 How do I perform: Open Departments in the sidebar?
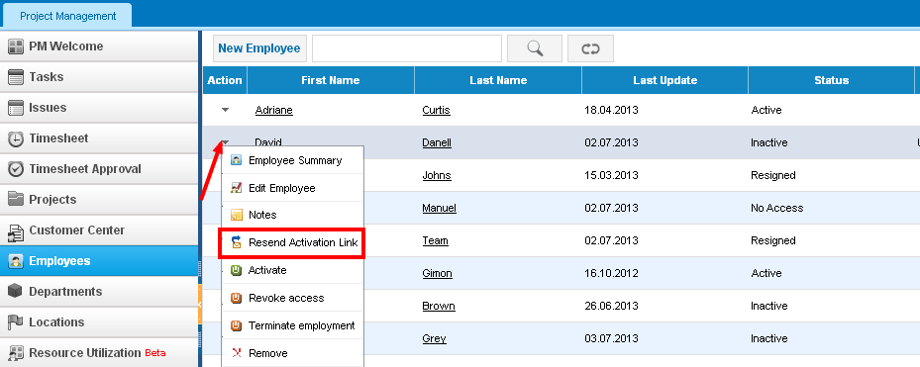[x=99, y=292]
